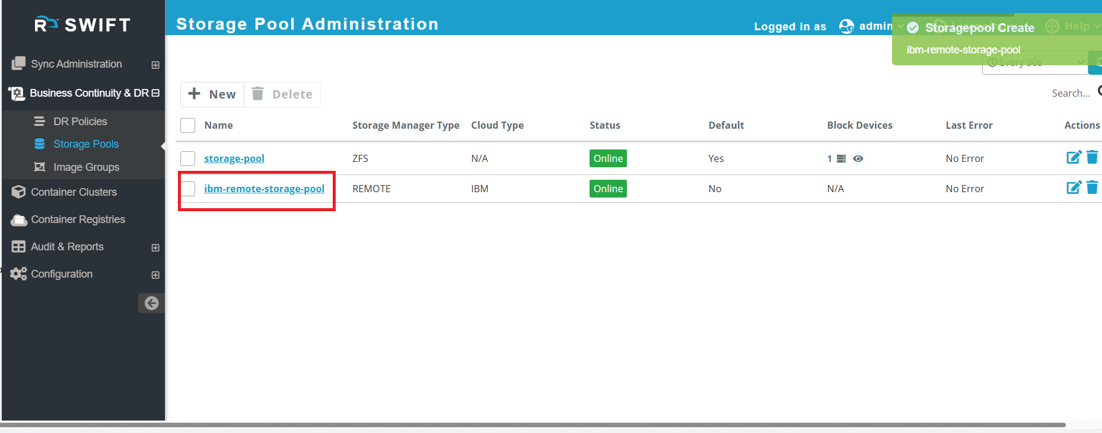The height and width of the screenshot is (433, 1102).
Task: Open the storage-pool link
Action: tap(234, 158)
